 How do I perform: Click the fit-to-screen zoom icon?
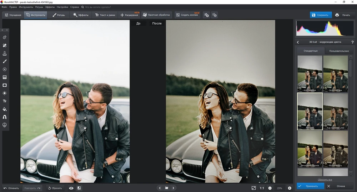[x=253, y=188]
